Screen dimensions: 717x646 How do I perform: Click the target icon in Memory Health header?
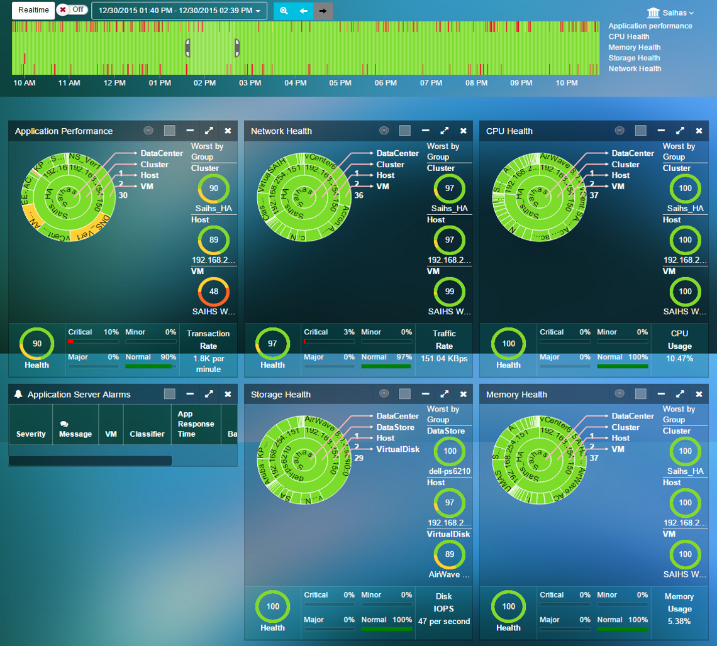[620, 394]
